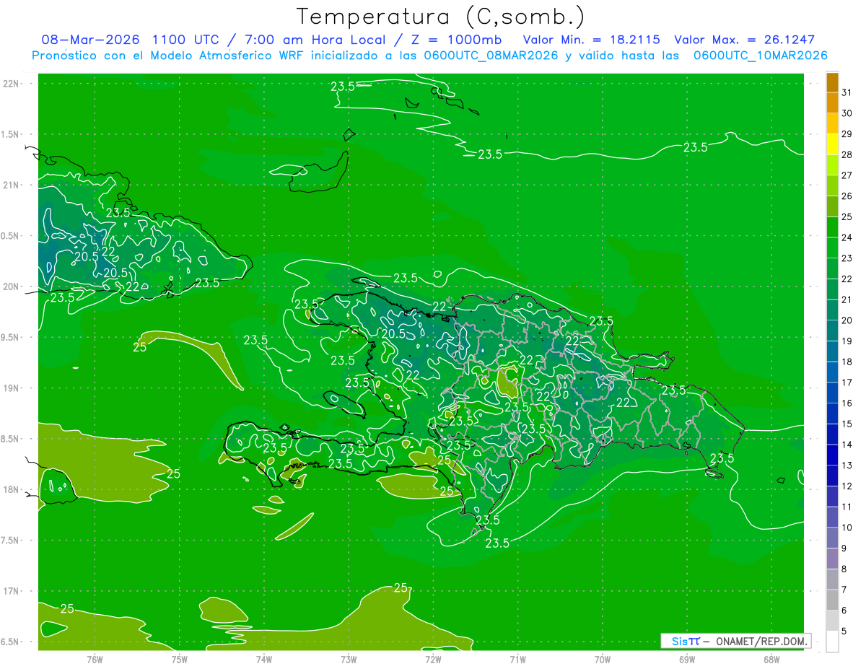The height and width of the screenshot is (669, 866).
Task: Click the colorbar label "15"
Action: (847, 424)
